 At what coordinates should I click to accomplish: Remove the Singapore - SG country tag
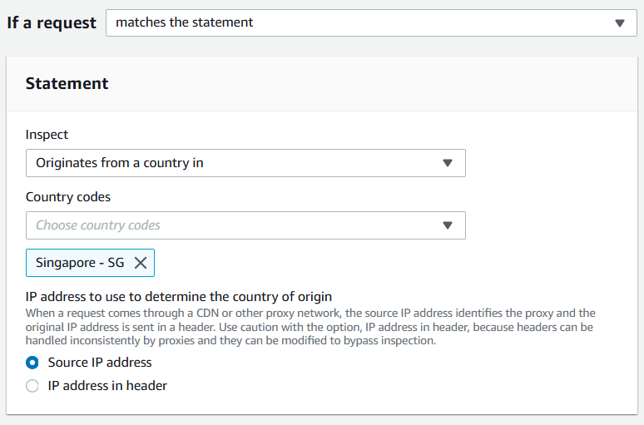141,263
